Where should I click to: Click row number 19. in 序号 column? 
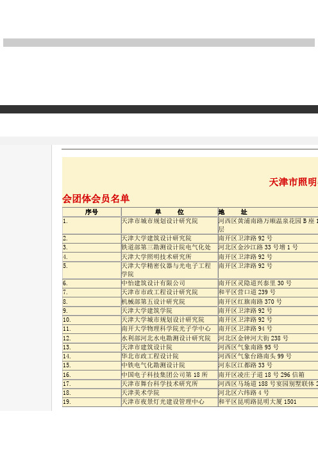(67, 402)
